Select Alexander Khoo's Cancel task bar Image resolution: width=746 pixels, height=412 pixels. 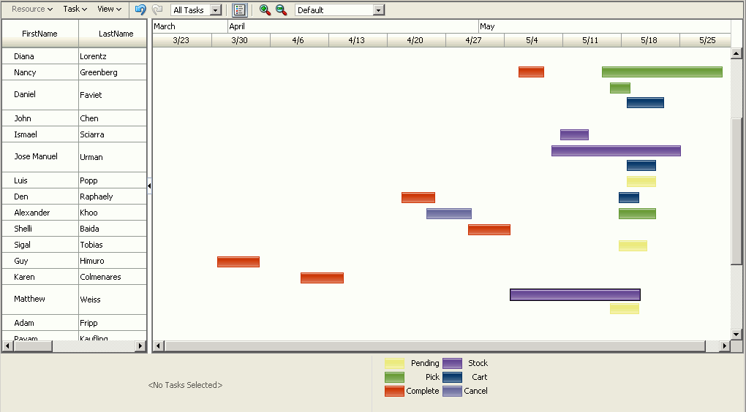coord(449,214)
